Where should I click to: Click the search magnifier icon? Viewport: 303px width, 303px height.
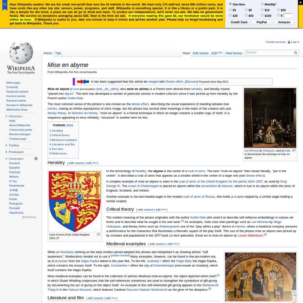(x=295, y=53)
